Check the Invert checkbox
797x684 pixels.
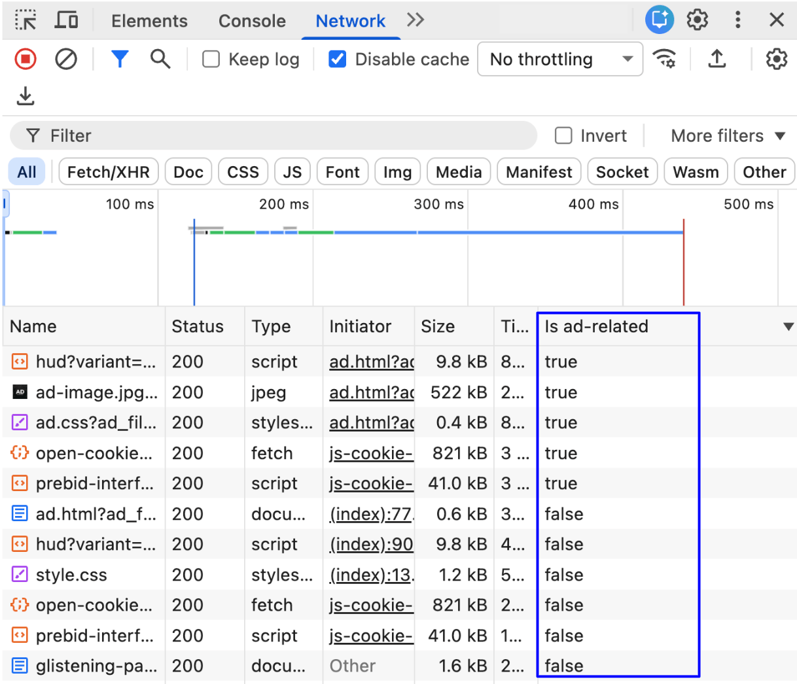pyautogui.click(x=563, y=135)
